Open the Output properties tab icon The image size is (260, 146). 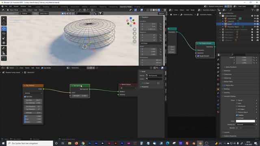pos(218,68)
